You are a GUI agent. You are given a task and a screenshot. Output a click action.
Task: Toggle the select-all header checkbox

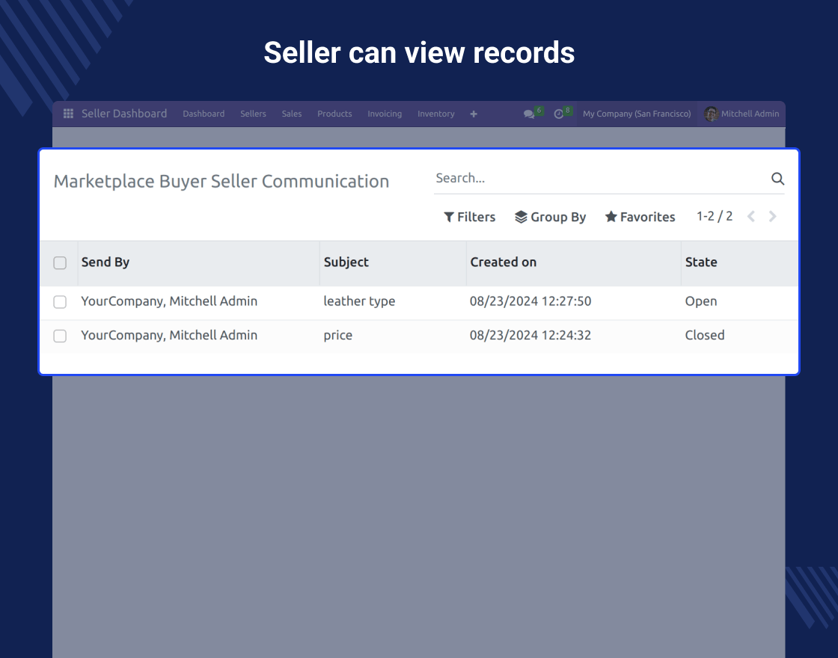pyautogui.click(x=60, y=262)
